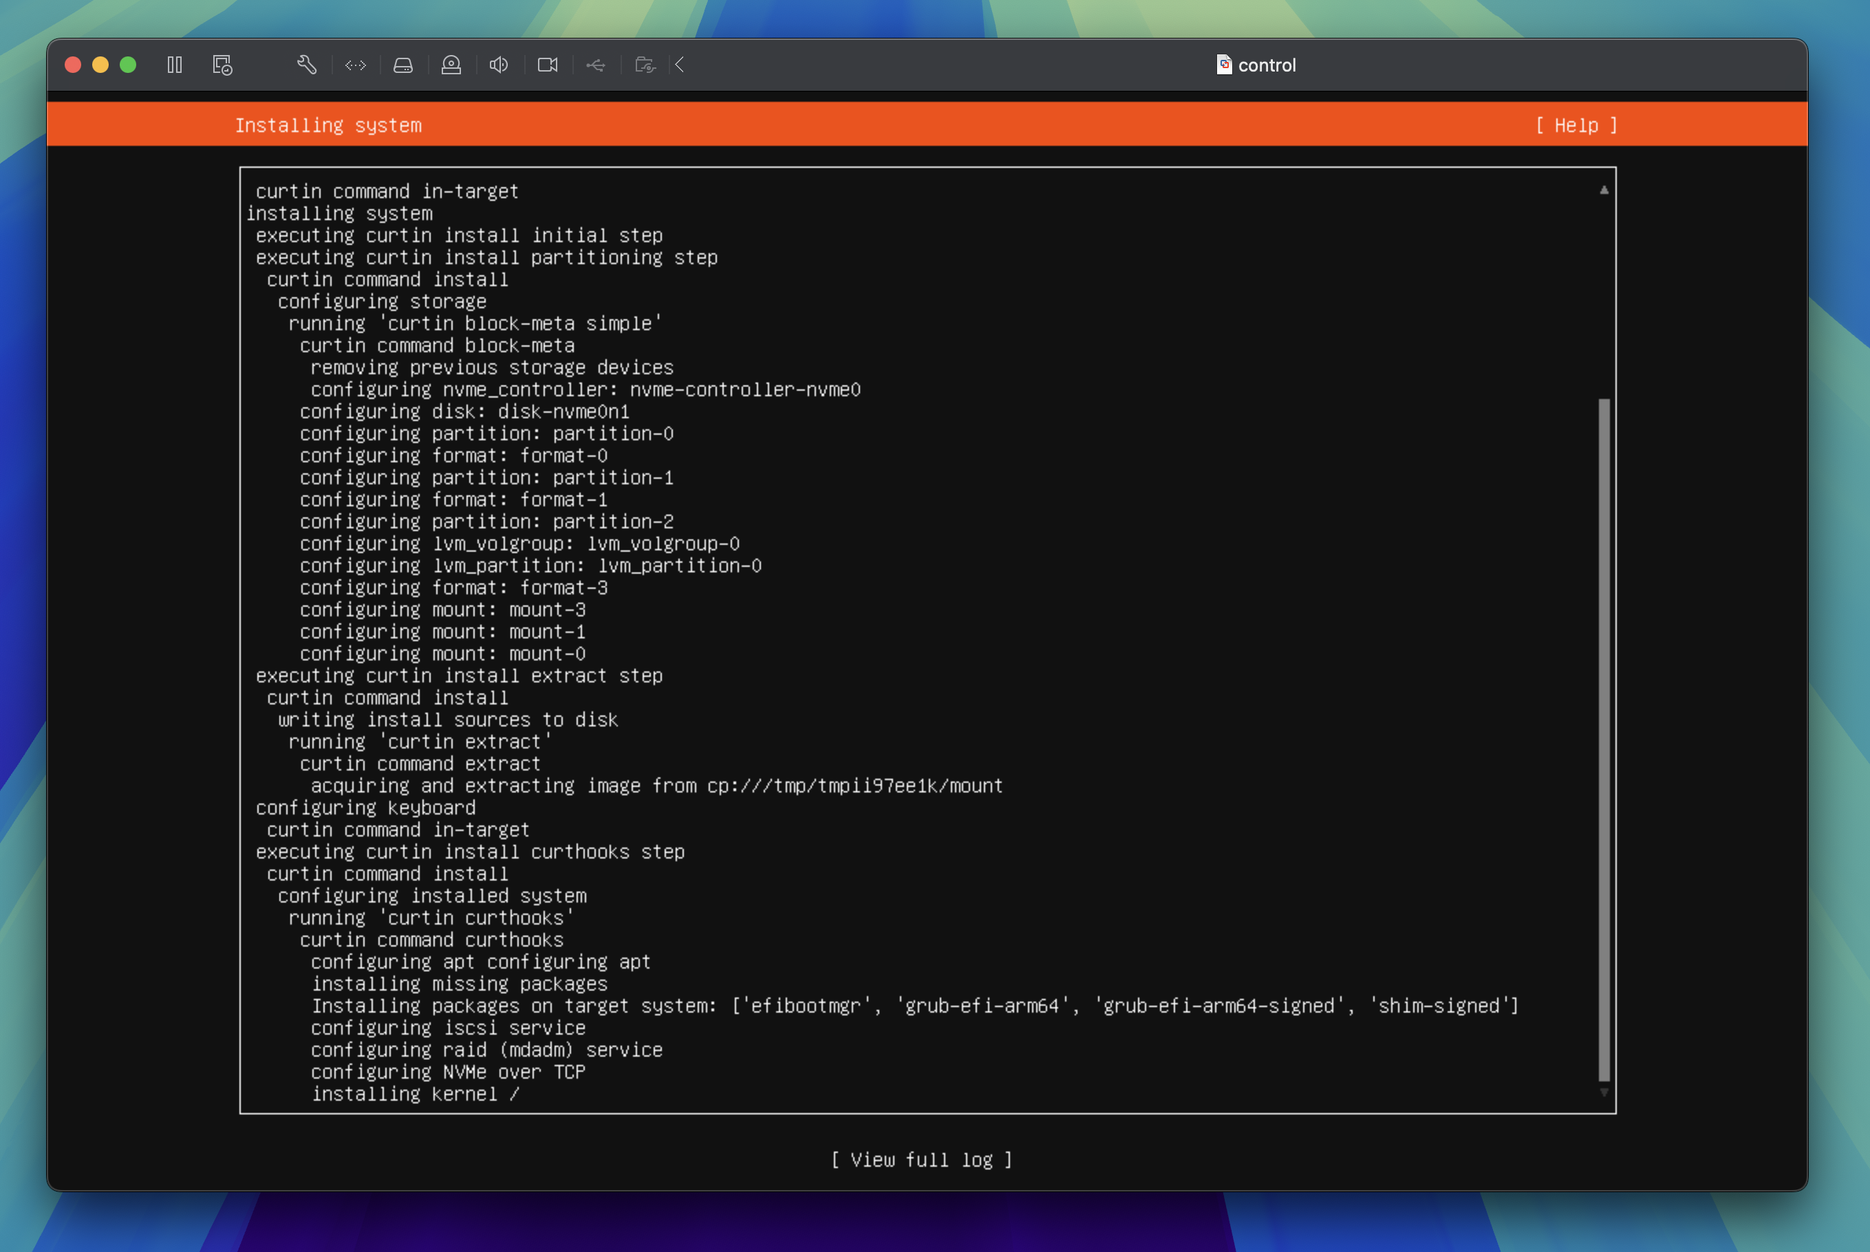Collapse the toolbar with the chevron

pyautogui.click(x=678, y=65)
